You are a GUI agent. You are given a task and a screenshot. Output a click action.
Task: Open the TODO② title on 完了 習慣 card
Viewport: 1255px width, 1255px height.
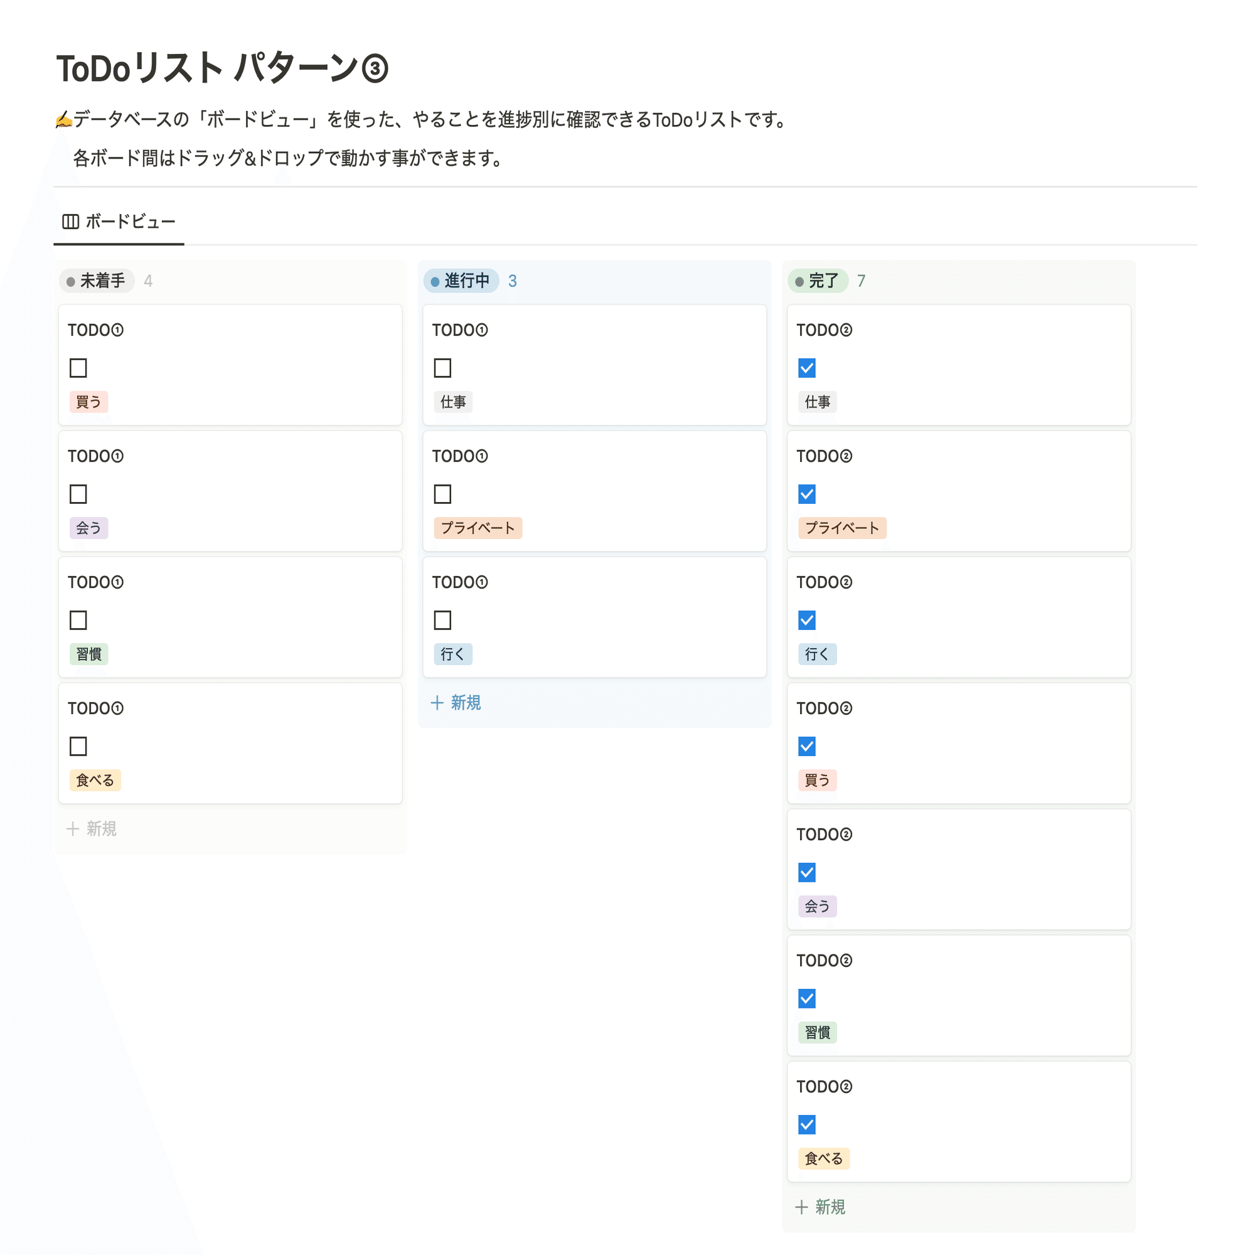(825, 960)
